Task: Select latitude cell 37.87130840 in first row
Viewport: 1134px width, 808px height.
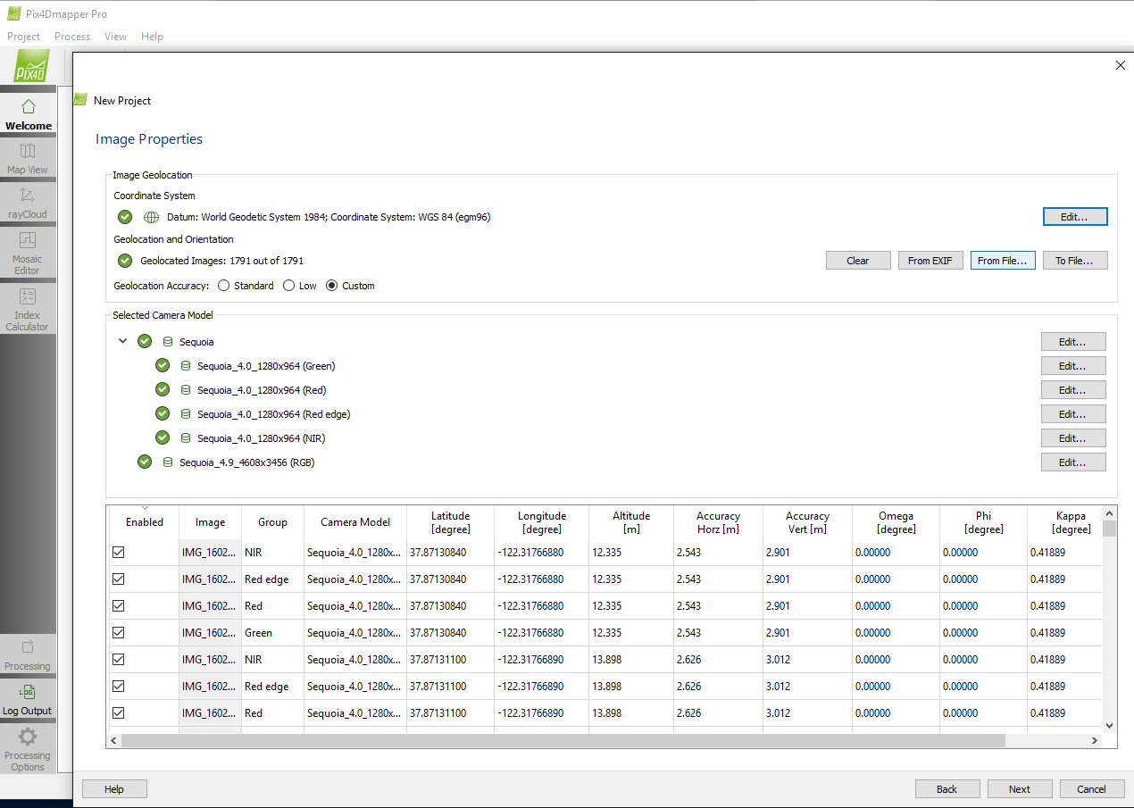Action: coord(451,553)
